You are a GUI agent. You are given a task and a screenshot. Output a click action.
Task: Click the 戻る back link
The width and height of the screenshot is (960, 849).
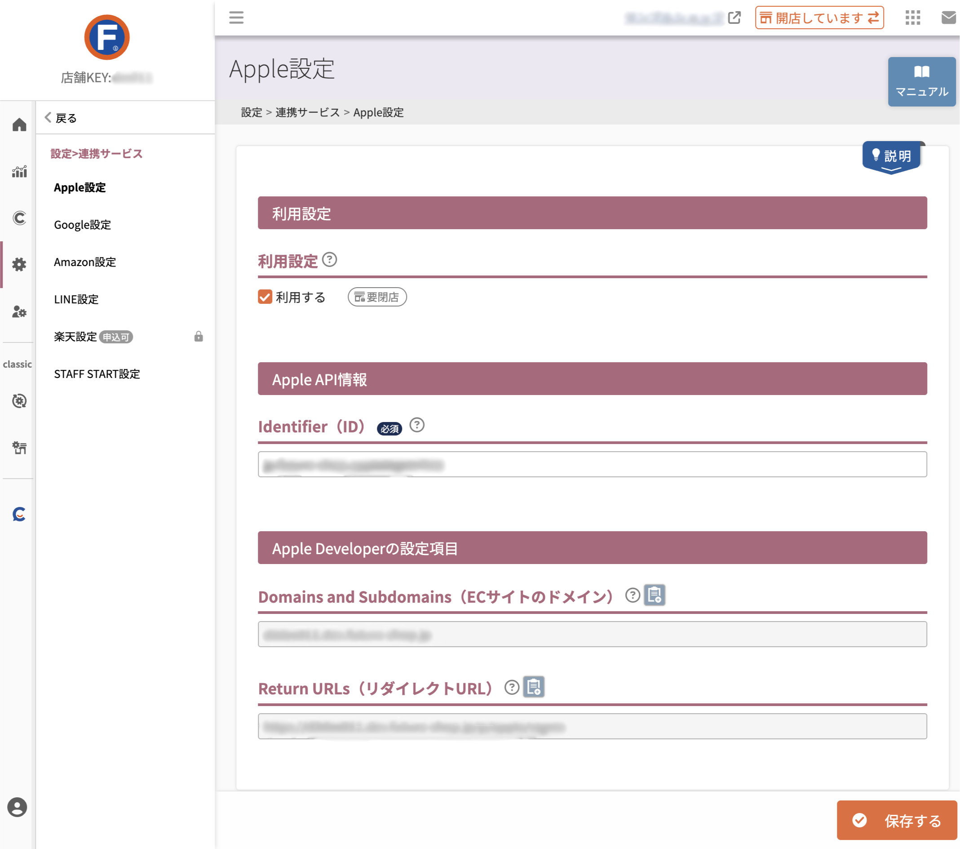point(61,118)
